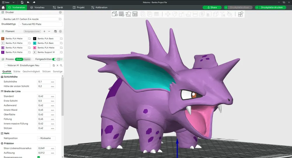Add a filament with plus icon

pyautogui.click(x=44, y=31)
